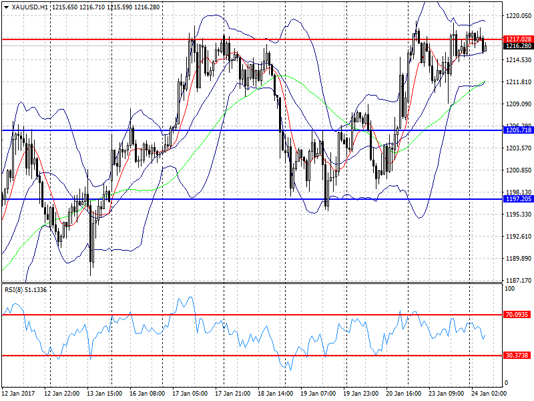Click the 20 Jan 16:00 time label
Viewport: 534px width, 401px height.
coord(403,394)
